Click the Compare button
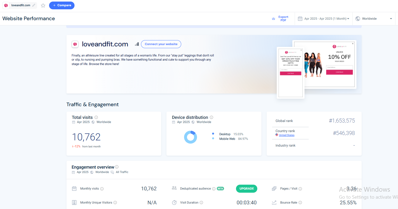The image size is (398, 209). [62, 5]
